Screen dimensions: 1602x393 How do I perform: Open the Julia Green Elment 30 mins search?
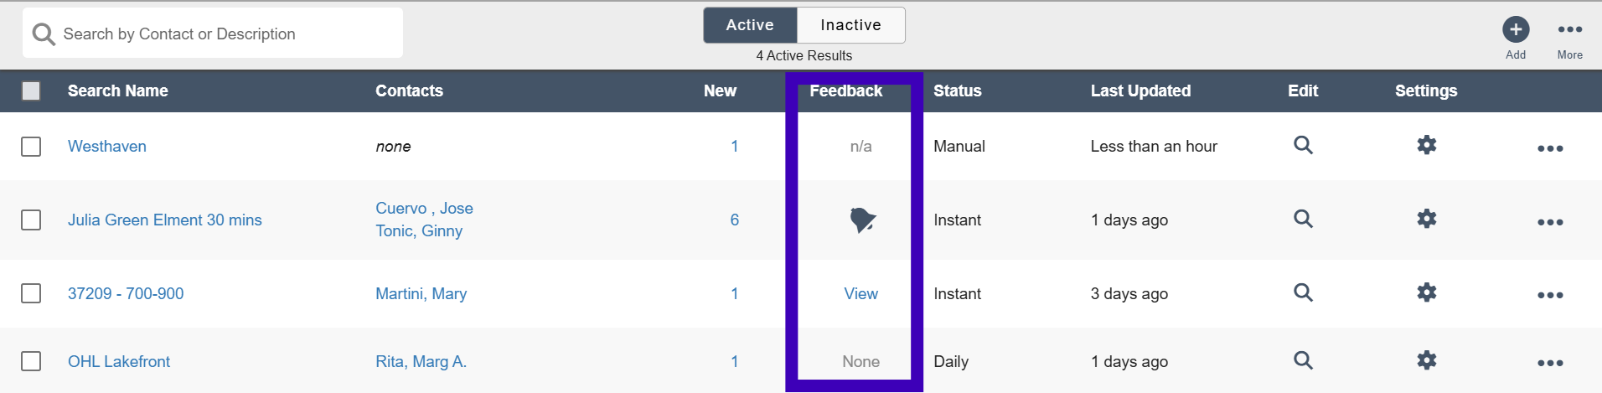tap(164, 220)
